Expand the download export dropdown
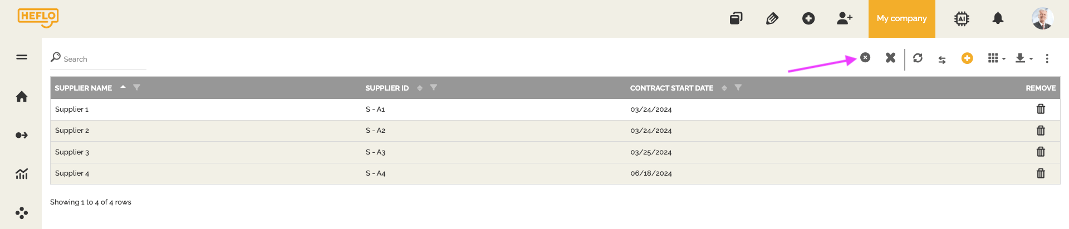The image size is (1069, 229). click(1023, 58)
